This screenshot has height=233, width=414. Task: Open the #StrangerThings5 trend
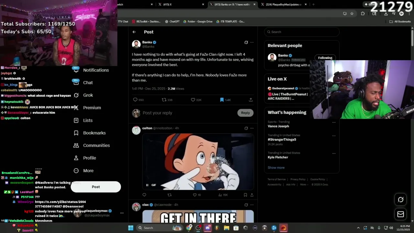282,139
